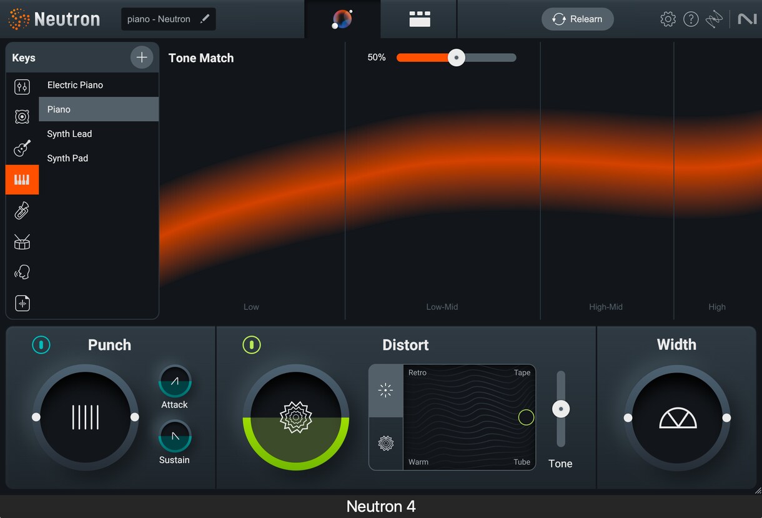The height and width of the screenshot is (518, 762).
Task: Click the Tone Match amount slider handle
Action: 457,57
